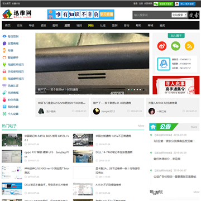Open the 唯有知识不辜负 banner ad

[81, 15]
